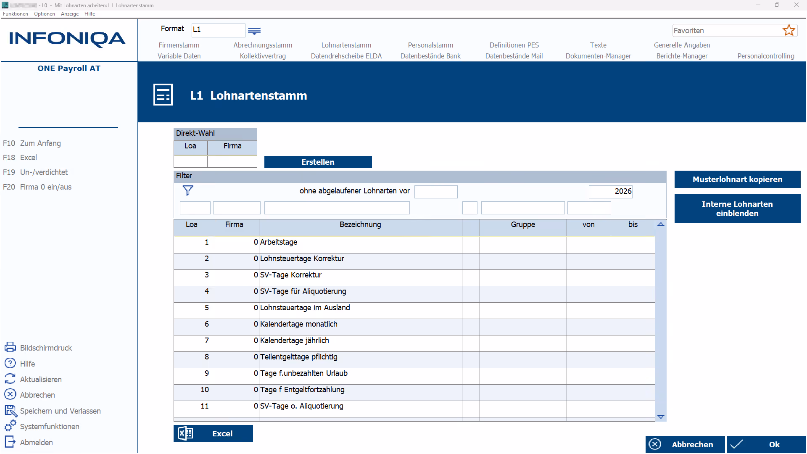This screenshot has height=454, width=807.
Task: Click the scroll down arrow of table
Action: point(661,417)
